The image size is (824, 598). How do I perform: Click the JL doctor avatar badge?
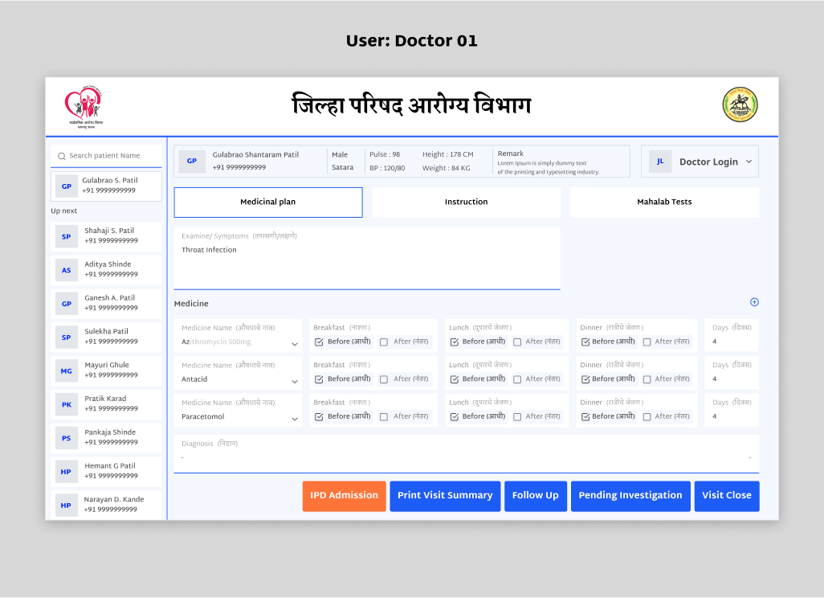[660, 162]
